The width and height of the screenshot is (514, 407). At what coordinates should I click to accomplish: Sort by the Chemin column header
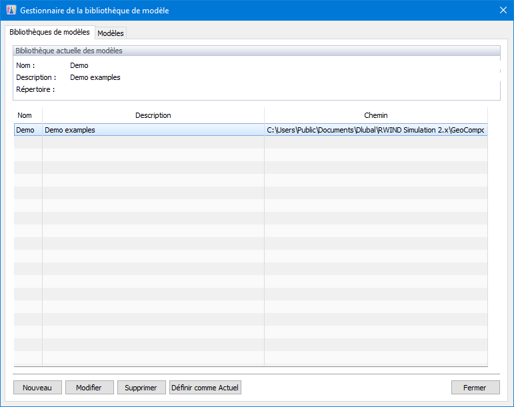375,115
